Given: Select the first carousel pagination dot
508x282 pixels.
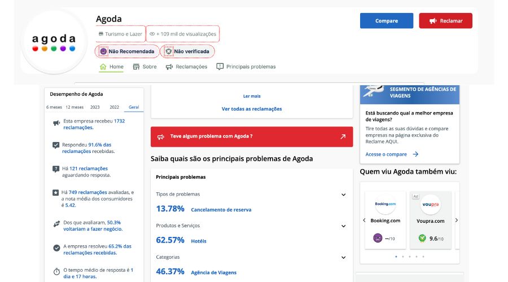Looking at the screenshot, I should (x=396, y=257).
